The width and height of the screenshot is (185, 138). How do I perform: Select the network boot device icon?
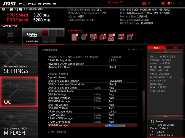pos(130,37)
